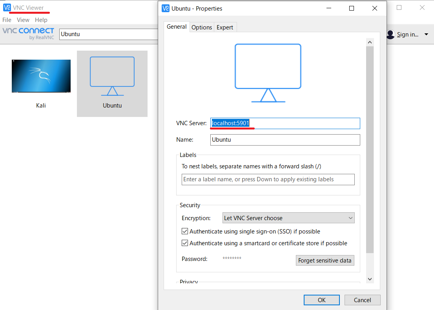Image resolution: width=434 pixels, height=310 pixels.
Task: Toggle single sign-on (SSO) authentication checkbox
Action: tap(185, 231)
